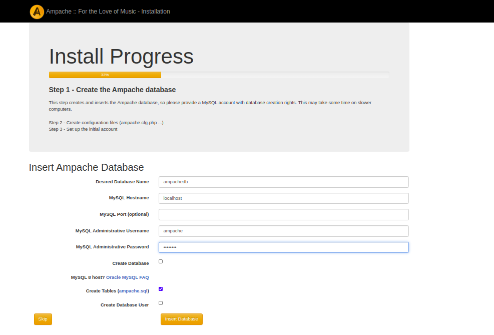Click the Insert Ampache Database heading
Screen dimensions: 494x335
pyautogui.click(x=86, y=167)
